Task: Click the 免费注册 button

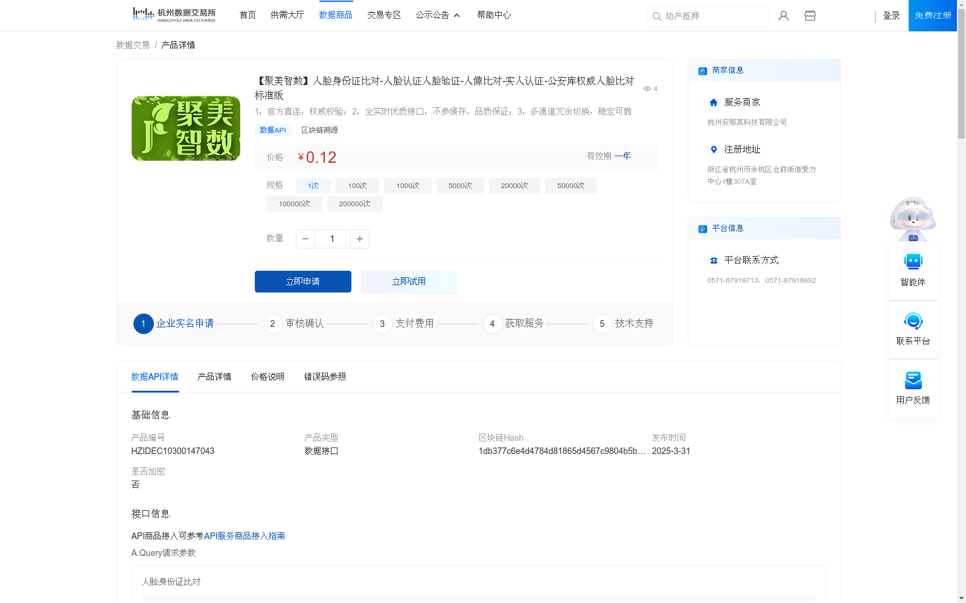Action: pyautogui.click(x=933, y=16)
